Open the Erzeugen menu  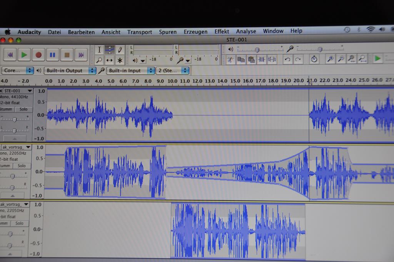coord(195,32)
